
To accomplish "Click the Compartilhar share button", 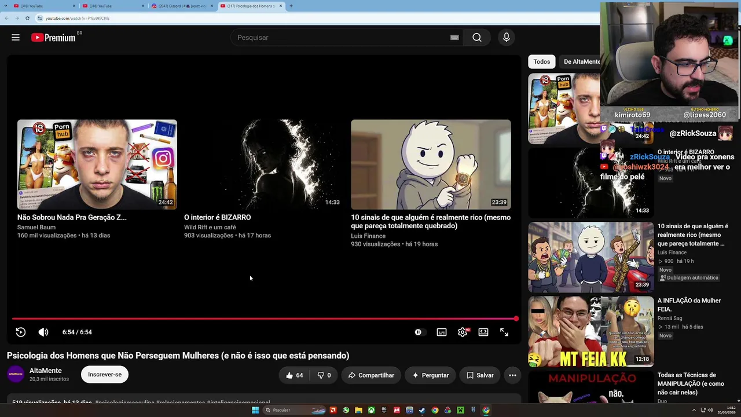I will [x=370, y=375].
